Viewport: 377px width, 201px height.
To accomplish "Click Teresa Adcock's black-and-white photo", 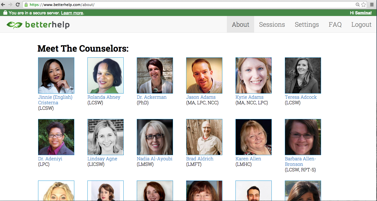I will [303, 75].
